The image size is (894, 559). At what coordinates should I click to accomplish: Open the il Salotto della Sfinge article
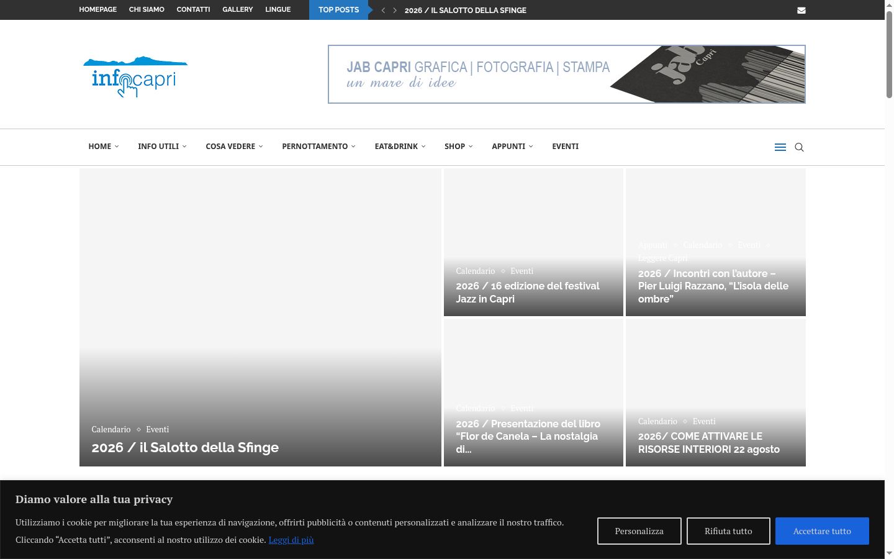[185, 448]
